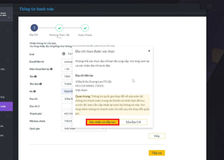
Task: Click the 'Phương Thức' step checkmark icon
Action: [x=59, y=28]
